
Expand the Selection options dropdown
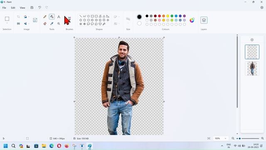click(x=7, y=23)
